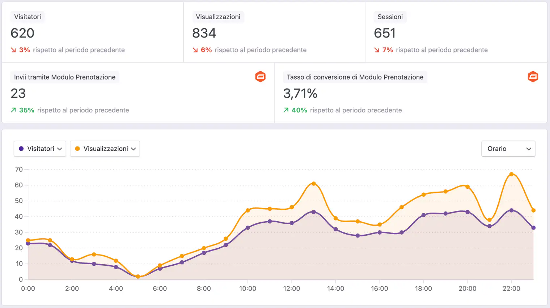
Task: Click the purple data point at 10:00
Action: tap(248, 228)
